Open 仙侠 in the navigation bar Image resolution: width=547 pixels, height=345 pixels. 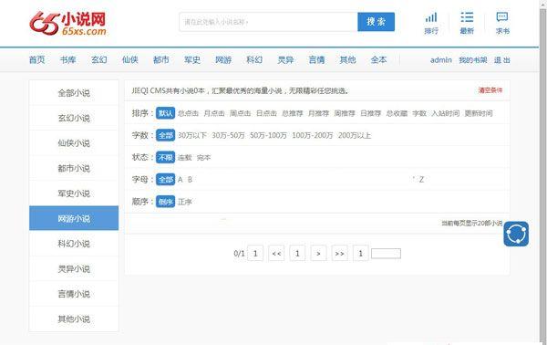click(130, 59)
